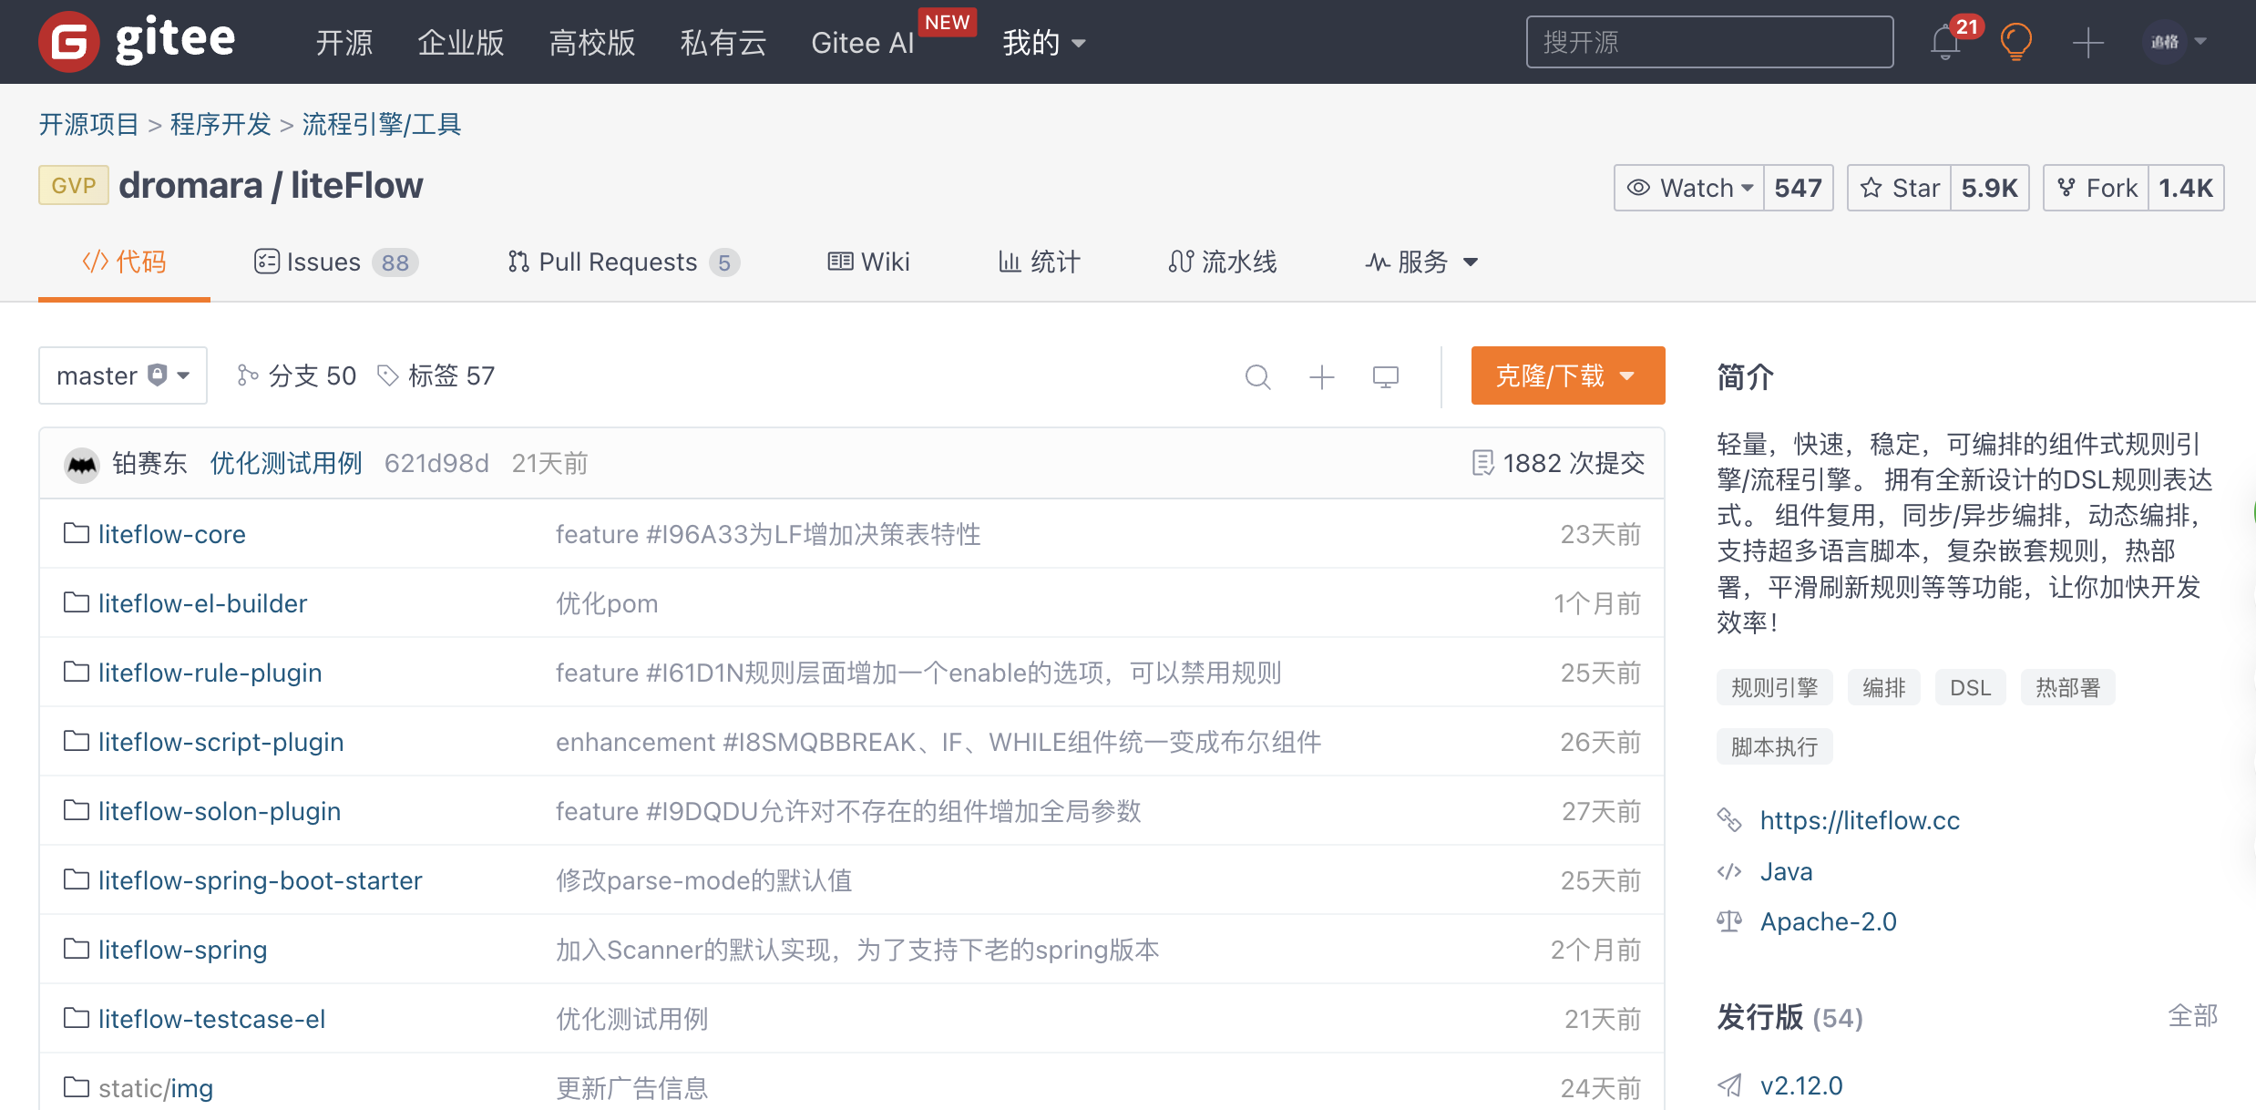This screenshot has width=2256, height=1110.
Task: Click the 脚本执行 topic tag
Action: (x=1775, y=746)
